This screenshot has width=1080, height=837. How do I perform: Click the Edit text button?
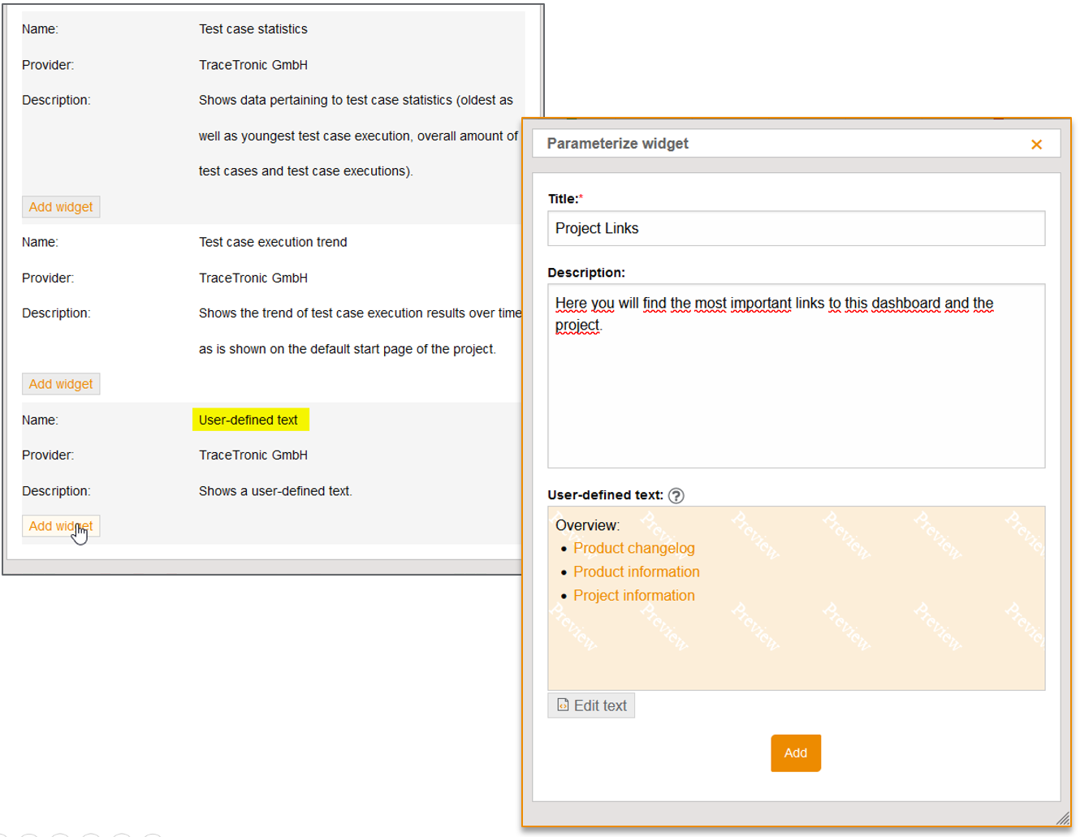click(x=591, y=705)
